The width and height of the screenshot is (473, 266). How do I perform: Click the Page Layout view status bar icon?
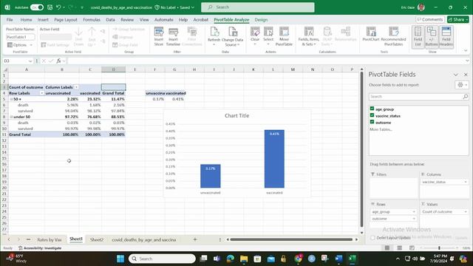(x=399, y=248)
